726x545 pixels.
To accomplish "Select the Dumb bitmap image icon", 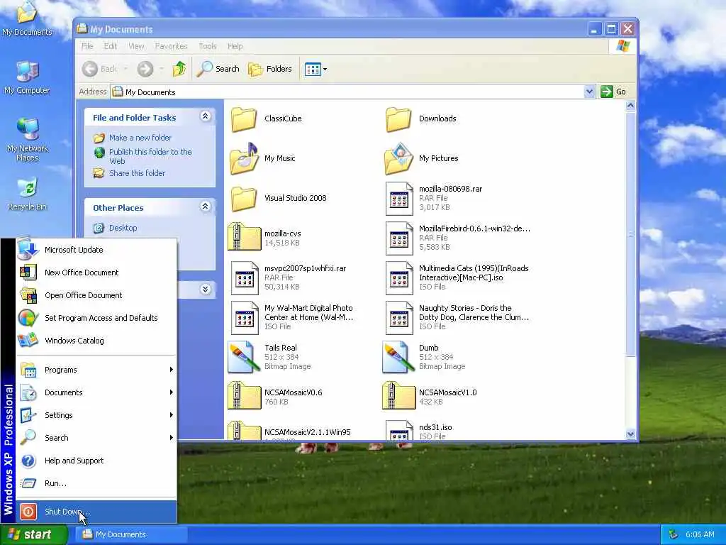I will pos(398,358).
